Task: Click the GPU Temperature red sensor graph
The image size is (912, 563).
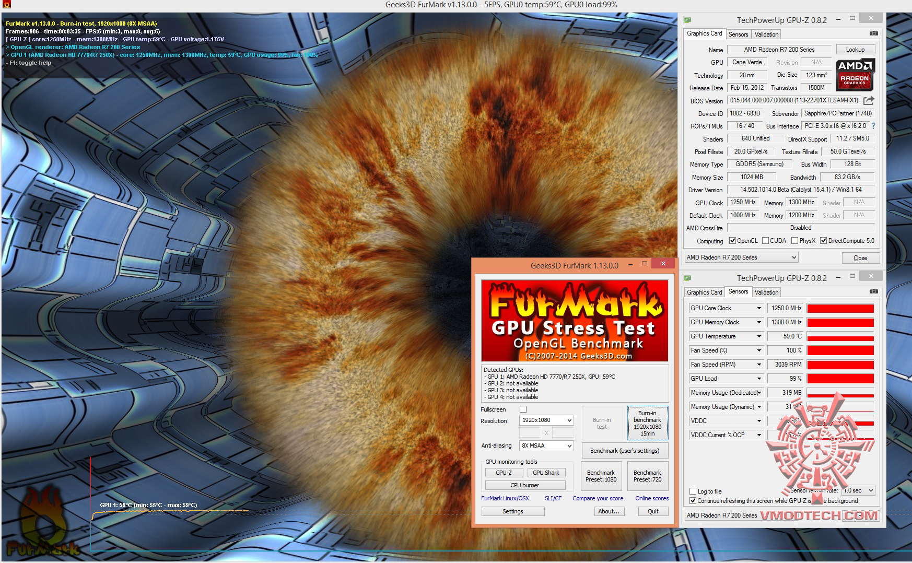Action: tap(840, 336)
